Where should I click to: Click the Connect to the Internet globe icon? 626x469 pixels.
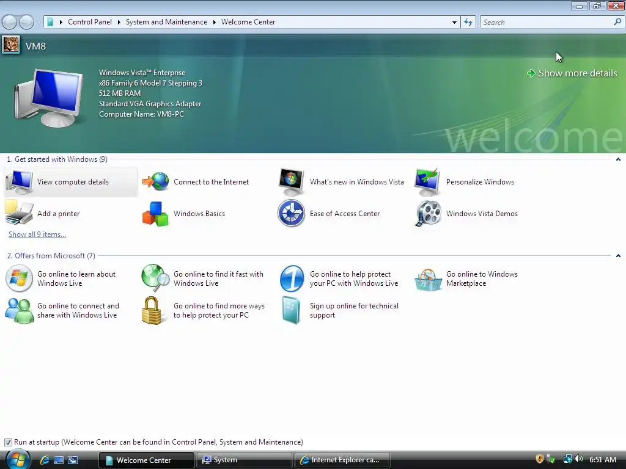pyautogui.click(x=156, y=182)
